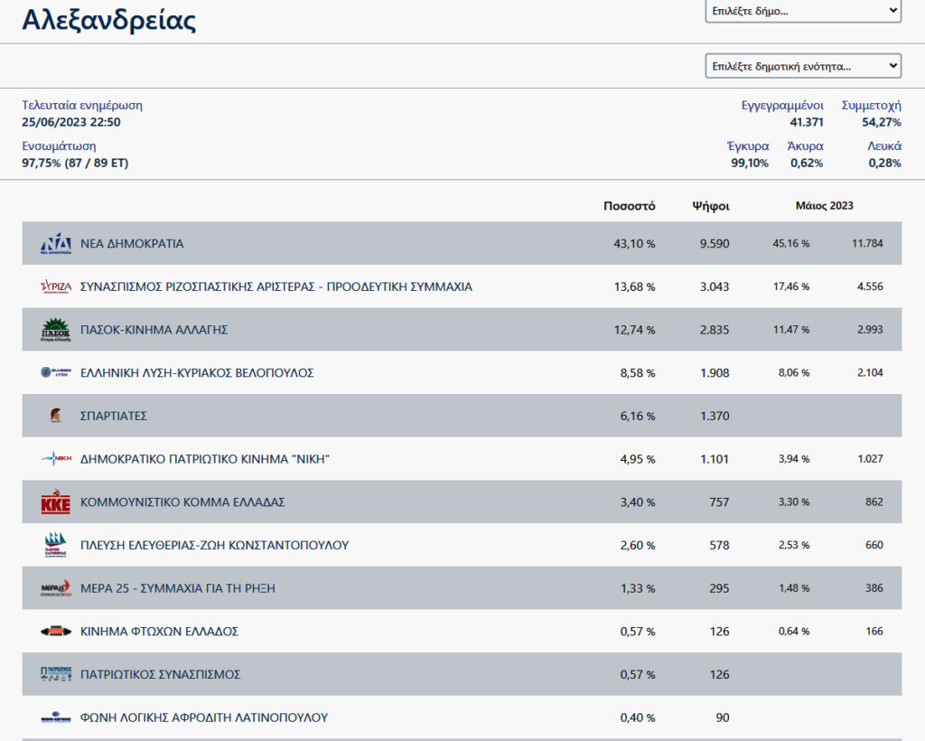Click the Πατριωτικός Συνασπισμός logo

pos(56,674)
